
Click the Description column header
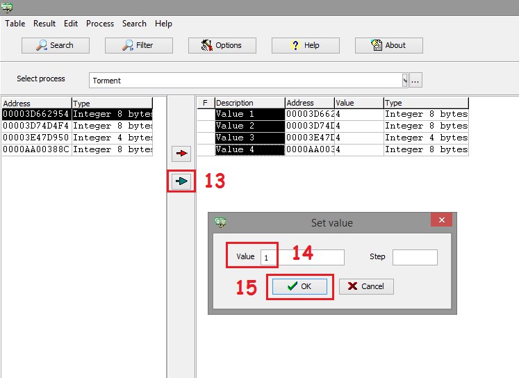click(250, 103)
